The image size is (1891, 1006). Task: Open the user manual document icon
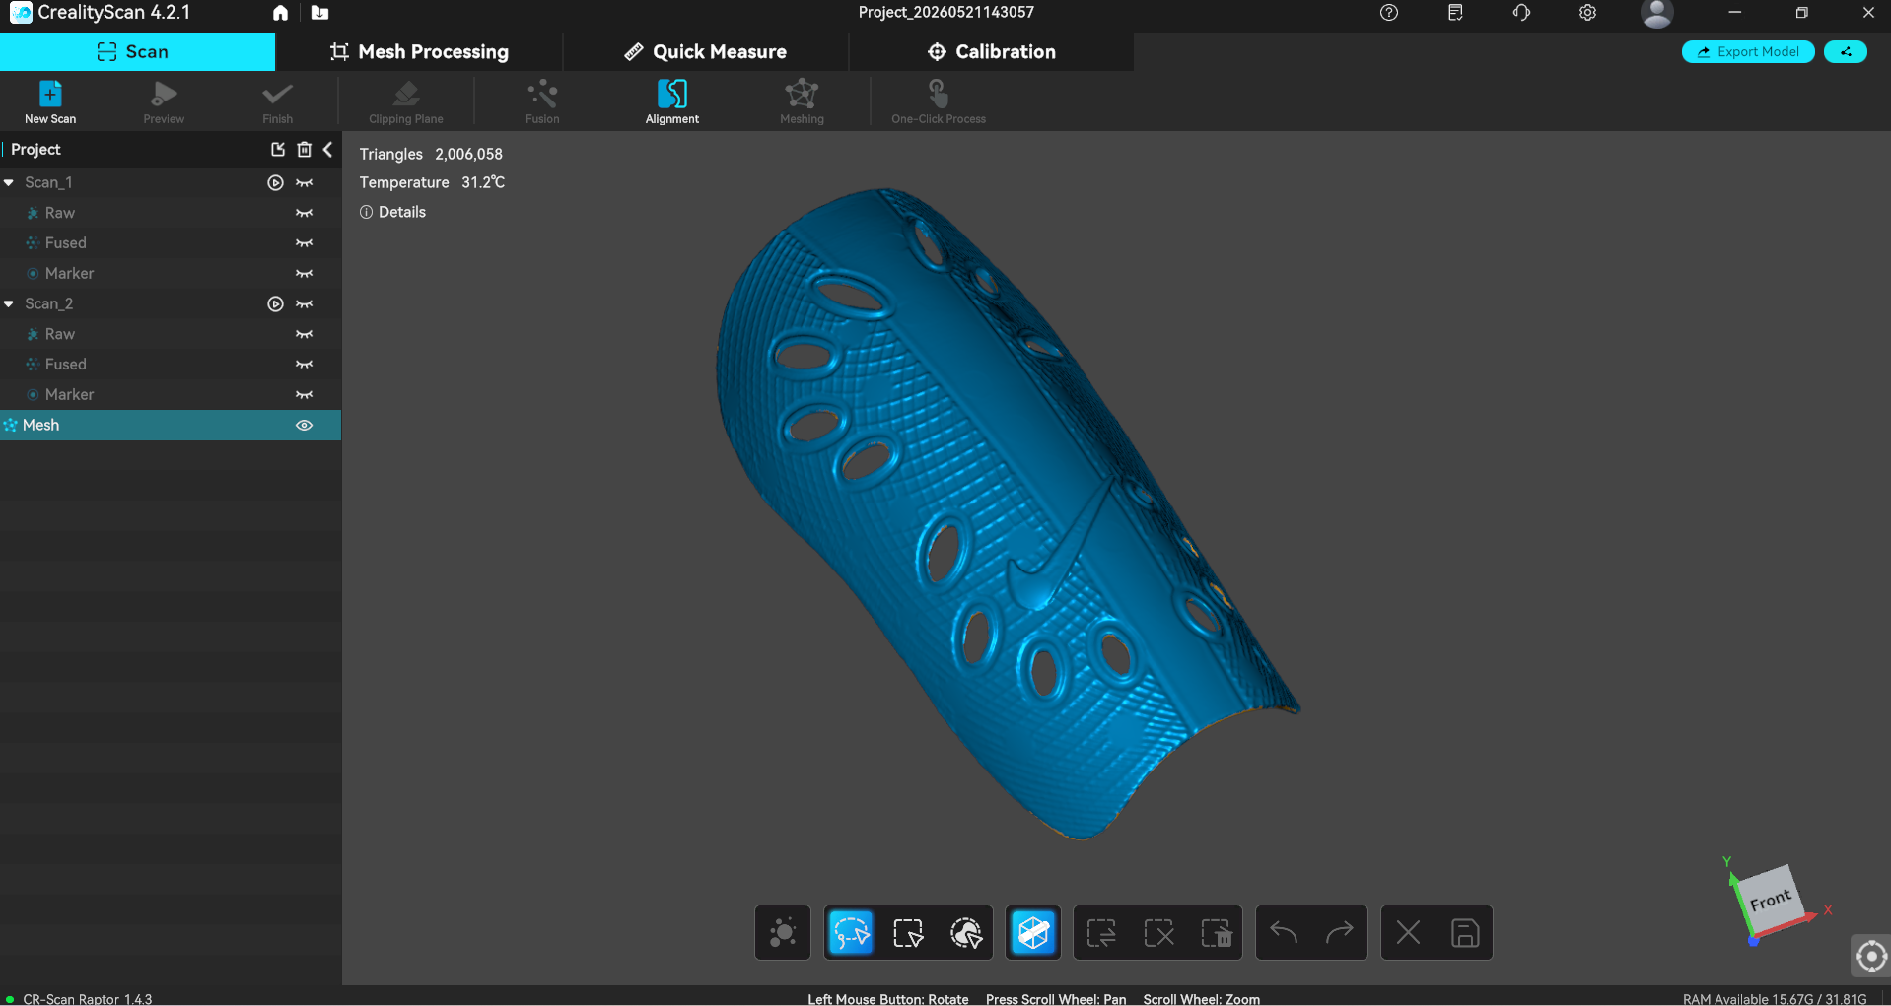pyautogui.click(x=1455, y=13)
